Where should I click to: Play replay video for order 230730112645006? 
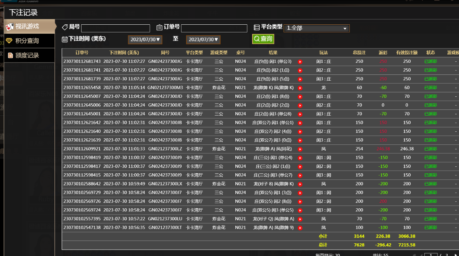[x=300, y=105]
